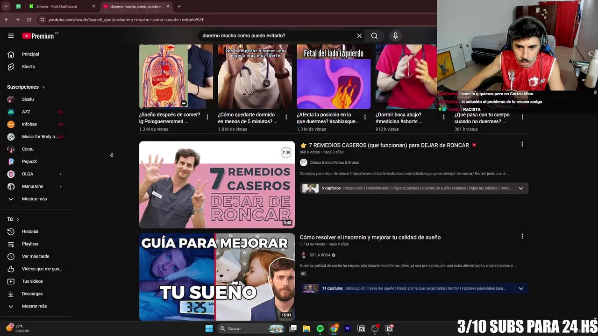Open the Windows Start button
598x336 pixels.
209,329
